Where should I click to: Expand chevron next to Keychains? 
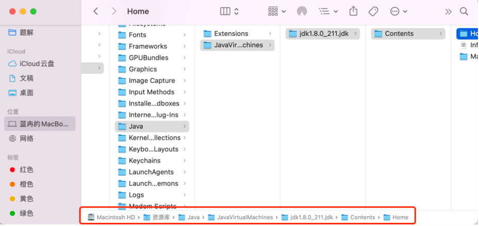coord(184,161)
